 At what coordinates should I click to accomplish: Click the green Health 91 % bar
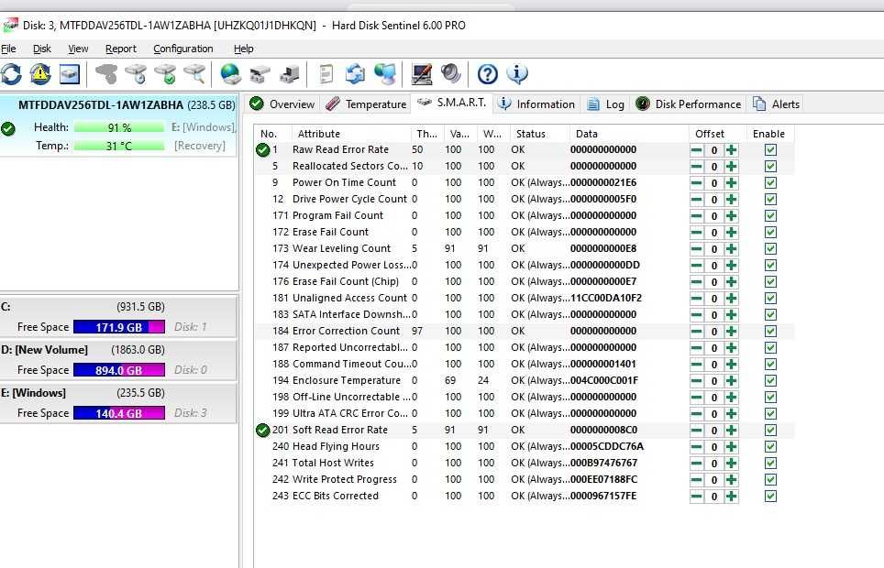coord(119,128)
